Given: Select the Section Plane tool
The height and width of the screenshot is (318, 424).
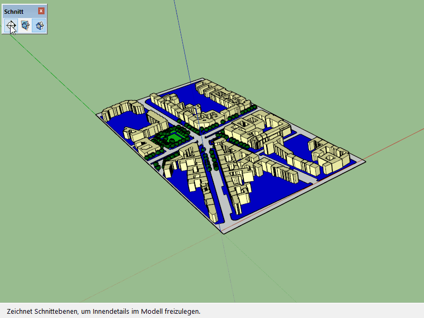Looking at the screenshot, I should pos(11,25).
